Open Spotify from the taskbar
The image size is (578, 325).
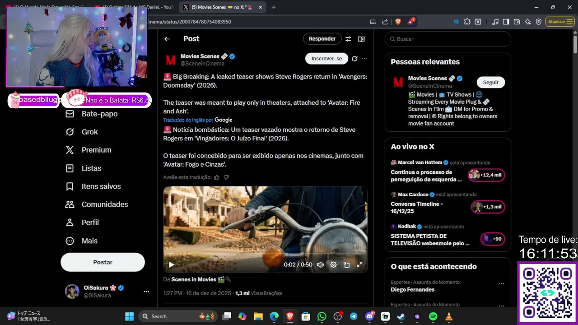coord(433,316)
